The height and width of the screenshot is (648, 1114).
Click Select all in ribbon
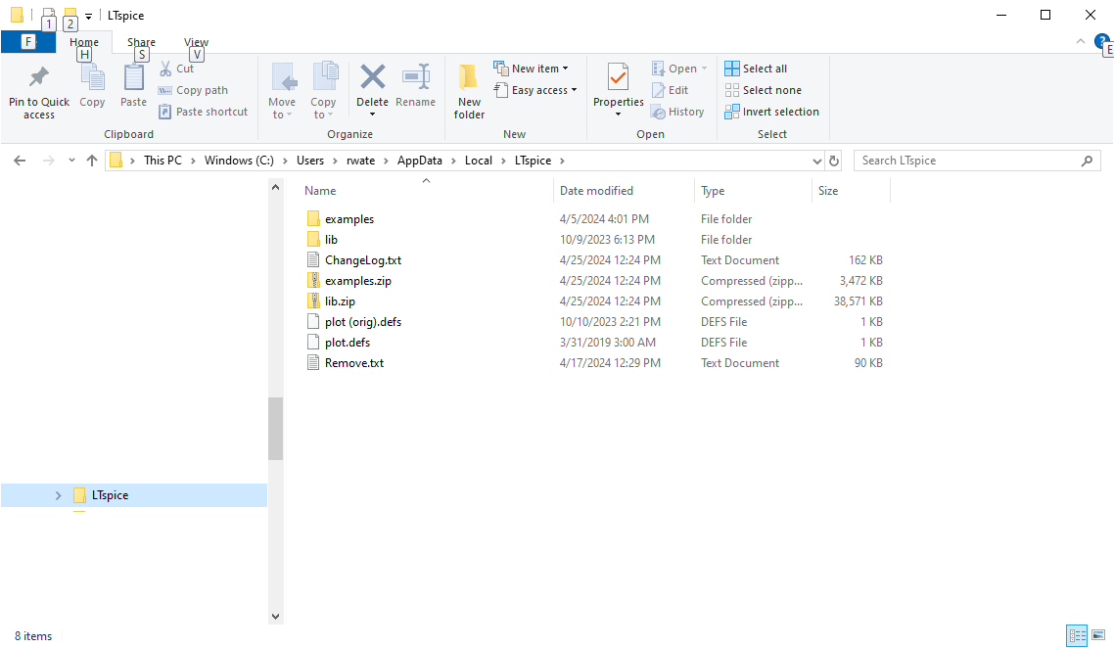coord(756,69)
